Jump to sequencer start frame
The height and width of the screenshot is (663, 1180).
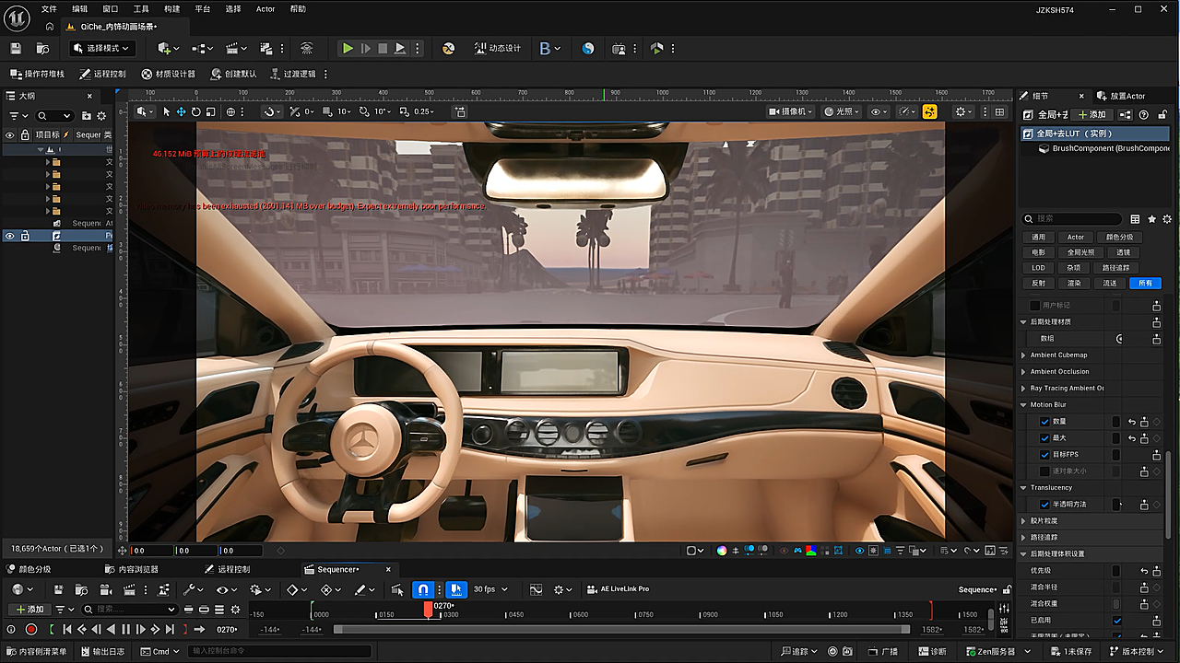point(67,629)
